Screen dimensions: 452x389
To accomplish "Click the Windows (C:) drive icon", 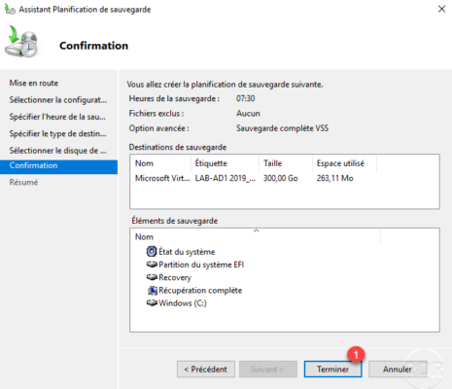I will [152, 303].
